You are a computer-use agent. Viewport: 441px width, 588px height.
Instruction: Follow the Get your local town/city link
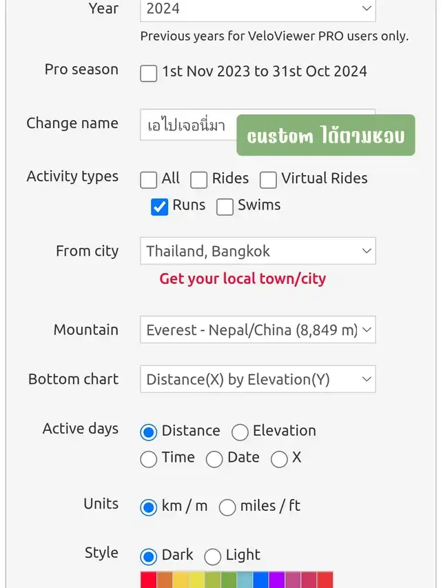pyautogui.click(x=243, y=278)
